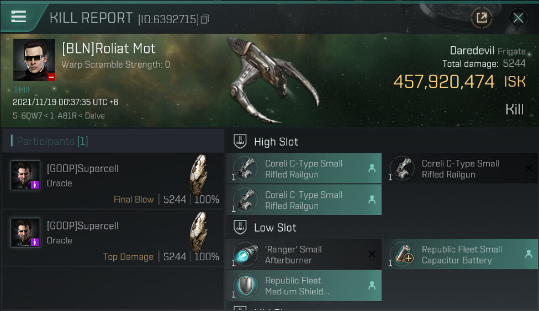Click Supercell's portrait on Final Blow row

pos(25,175)
